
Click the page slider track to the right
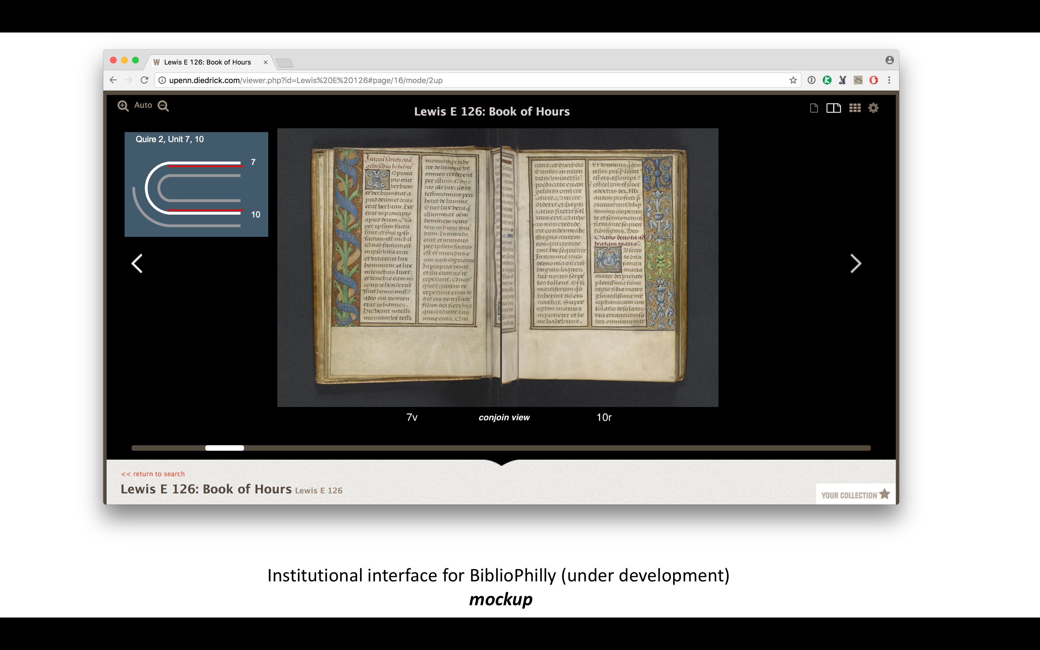[x=558, y=448]
